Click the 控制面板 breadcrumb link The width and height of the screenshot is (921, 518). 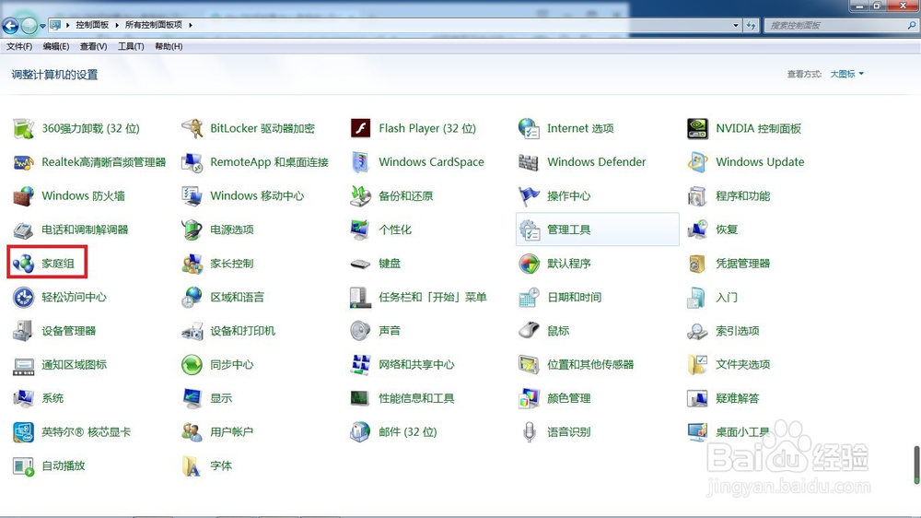(x=92, y=25)
